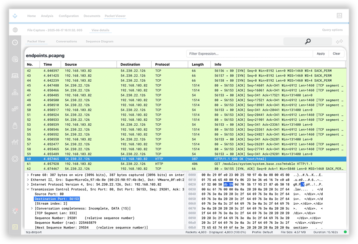Select the Packet View sub-tab
This screenshot has height=244, width=358.
[x=36, y=41]
